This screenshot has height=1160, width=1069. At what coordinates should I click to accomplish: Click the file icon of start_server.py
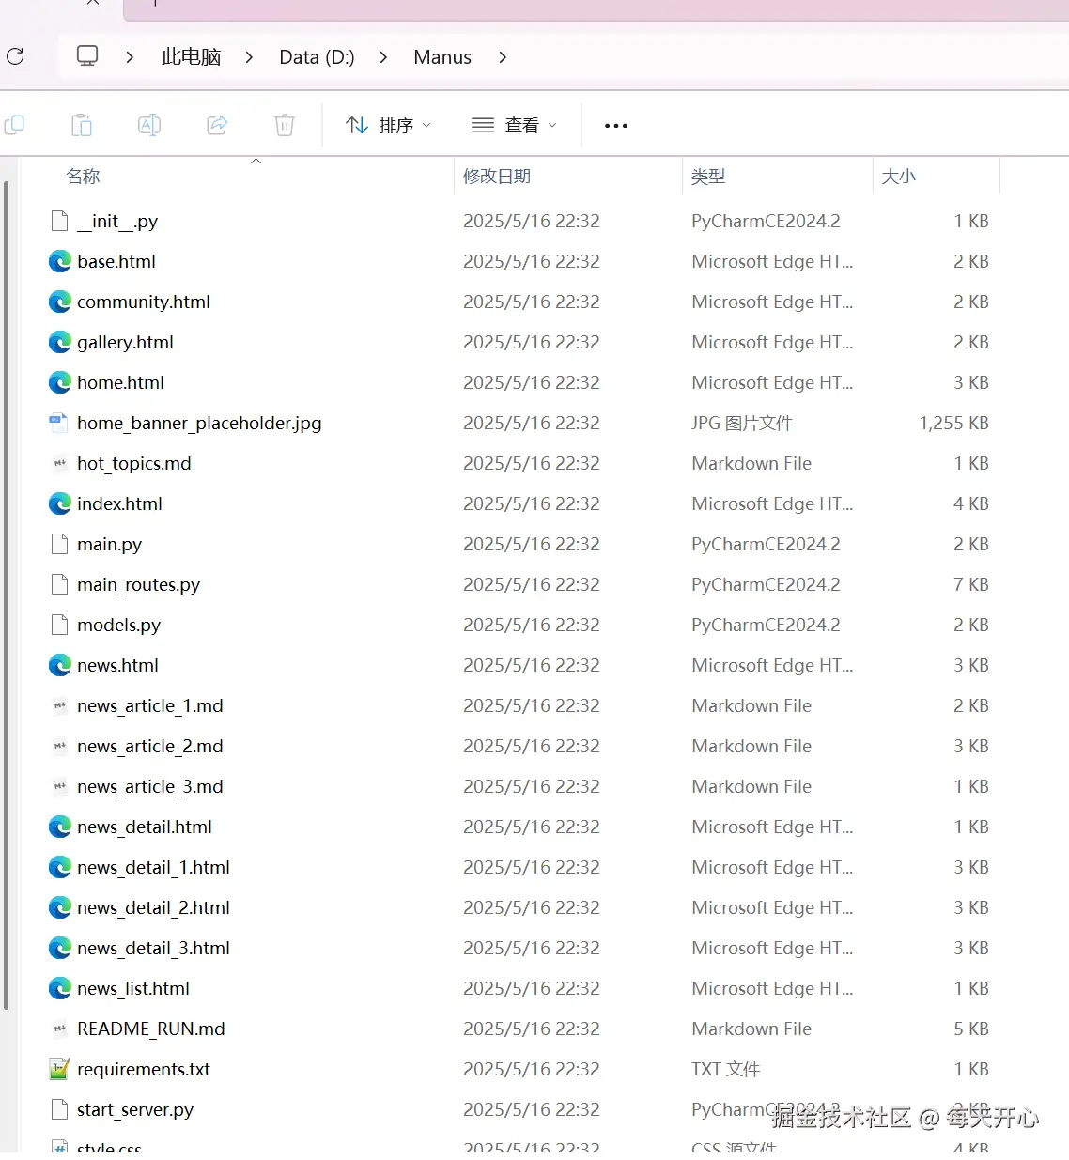(59, 1109)
